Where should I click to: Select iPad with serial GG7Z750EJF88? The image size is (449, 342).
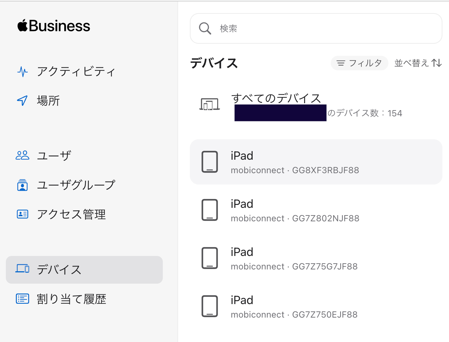[x=316, y=306]
